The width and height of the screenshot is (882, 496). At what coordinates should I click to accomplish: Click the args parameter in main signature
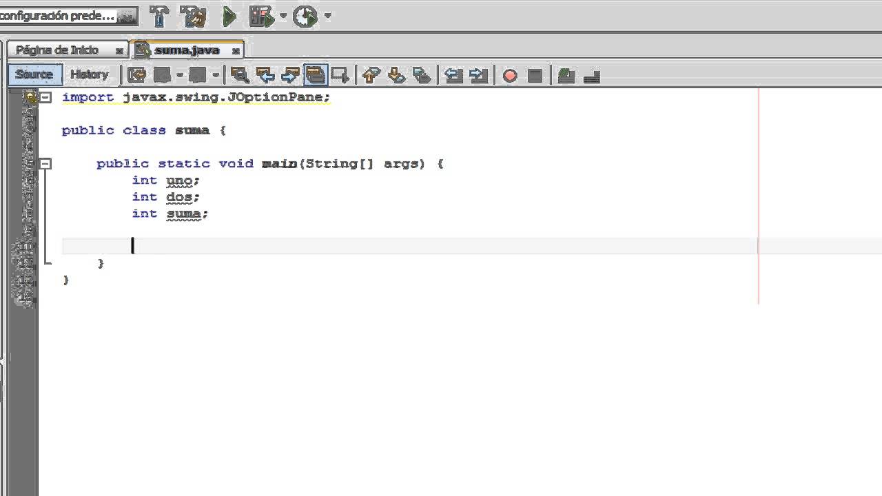click(x=400, y=164)
